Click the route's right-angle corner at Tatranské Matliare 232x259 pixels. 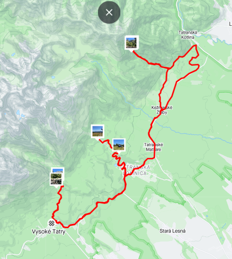pos(155,158)
